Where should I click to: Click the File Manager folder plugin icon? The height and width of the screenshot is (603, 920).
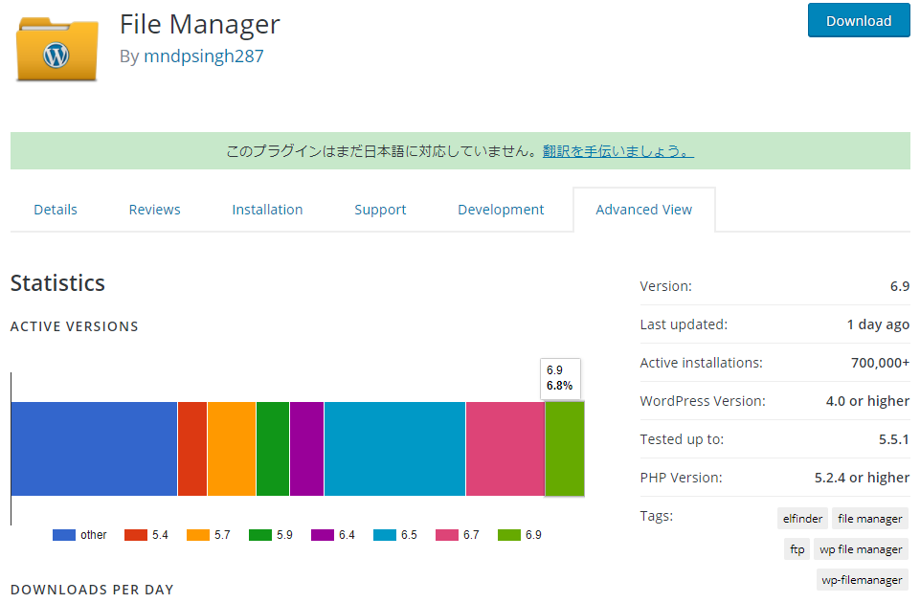(56, 49)
